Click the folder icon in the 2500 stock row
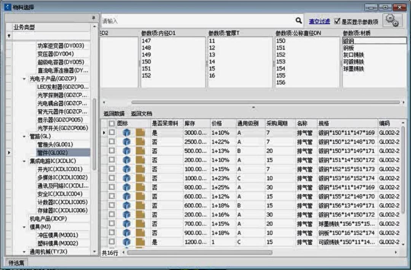Viewport: 411px width, 270px height. click(x=140, y=142)
